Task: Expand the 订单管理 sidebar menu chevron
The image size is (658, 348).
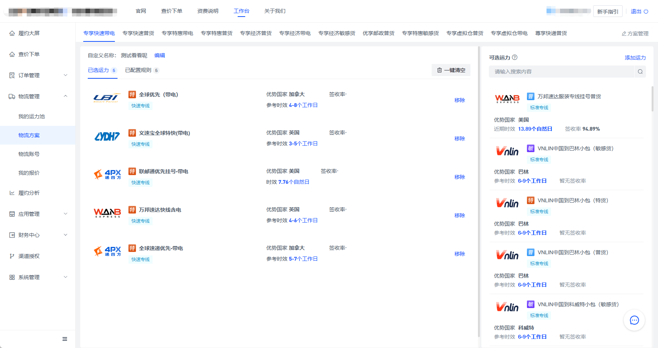Action: [x=66, y=75]
